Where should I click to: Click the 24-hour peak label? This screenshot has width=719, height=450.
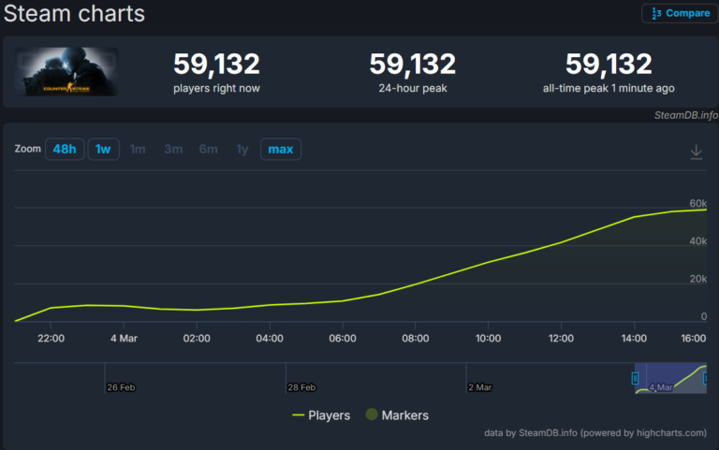click(x=413, y=88)
